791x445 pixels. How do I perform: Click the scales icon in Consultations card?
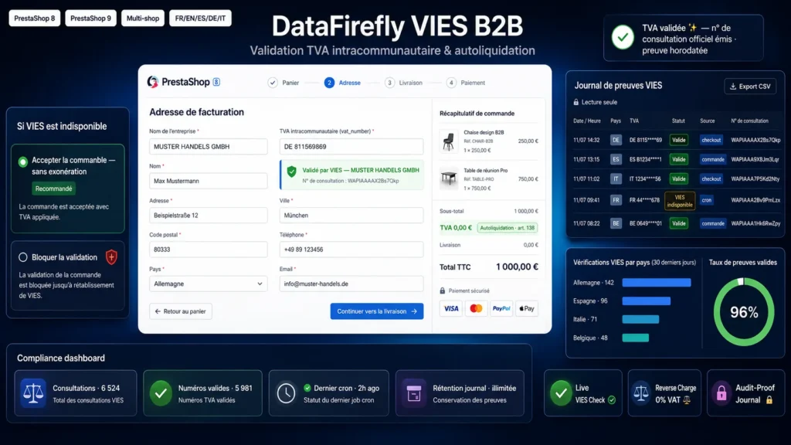(33, 393)
